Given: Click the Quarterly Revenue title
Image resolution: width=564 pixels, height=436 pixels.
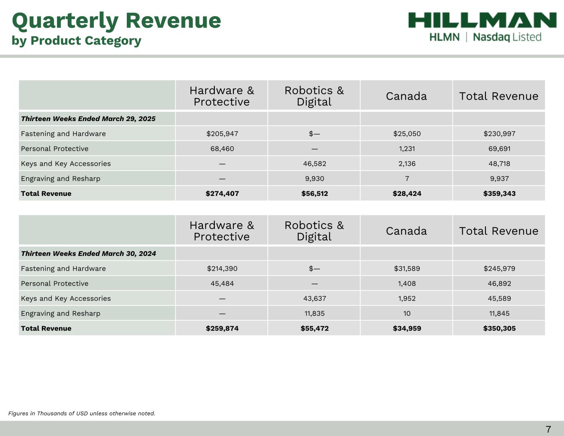Looking at the screenshot, I should point(117,20).
